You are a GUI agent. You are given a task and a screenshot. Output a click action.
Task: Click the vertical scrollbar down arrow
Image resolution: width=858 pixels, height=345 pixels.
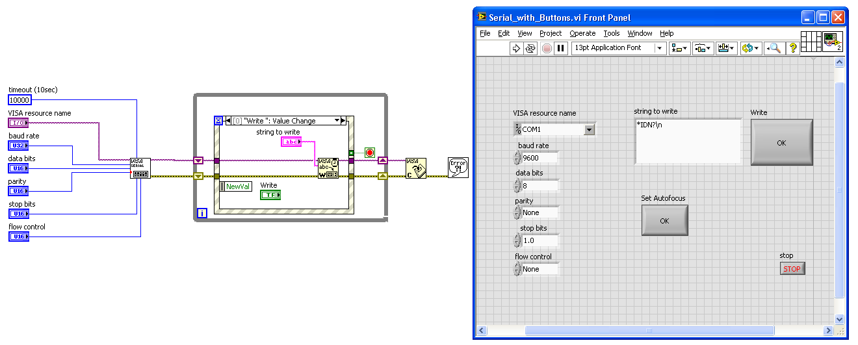[838, 320]
